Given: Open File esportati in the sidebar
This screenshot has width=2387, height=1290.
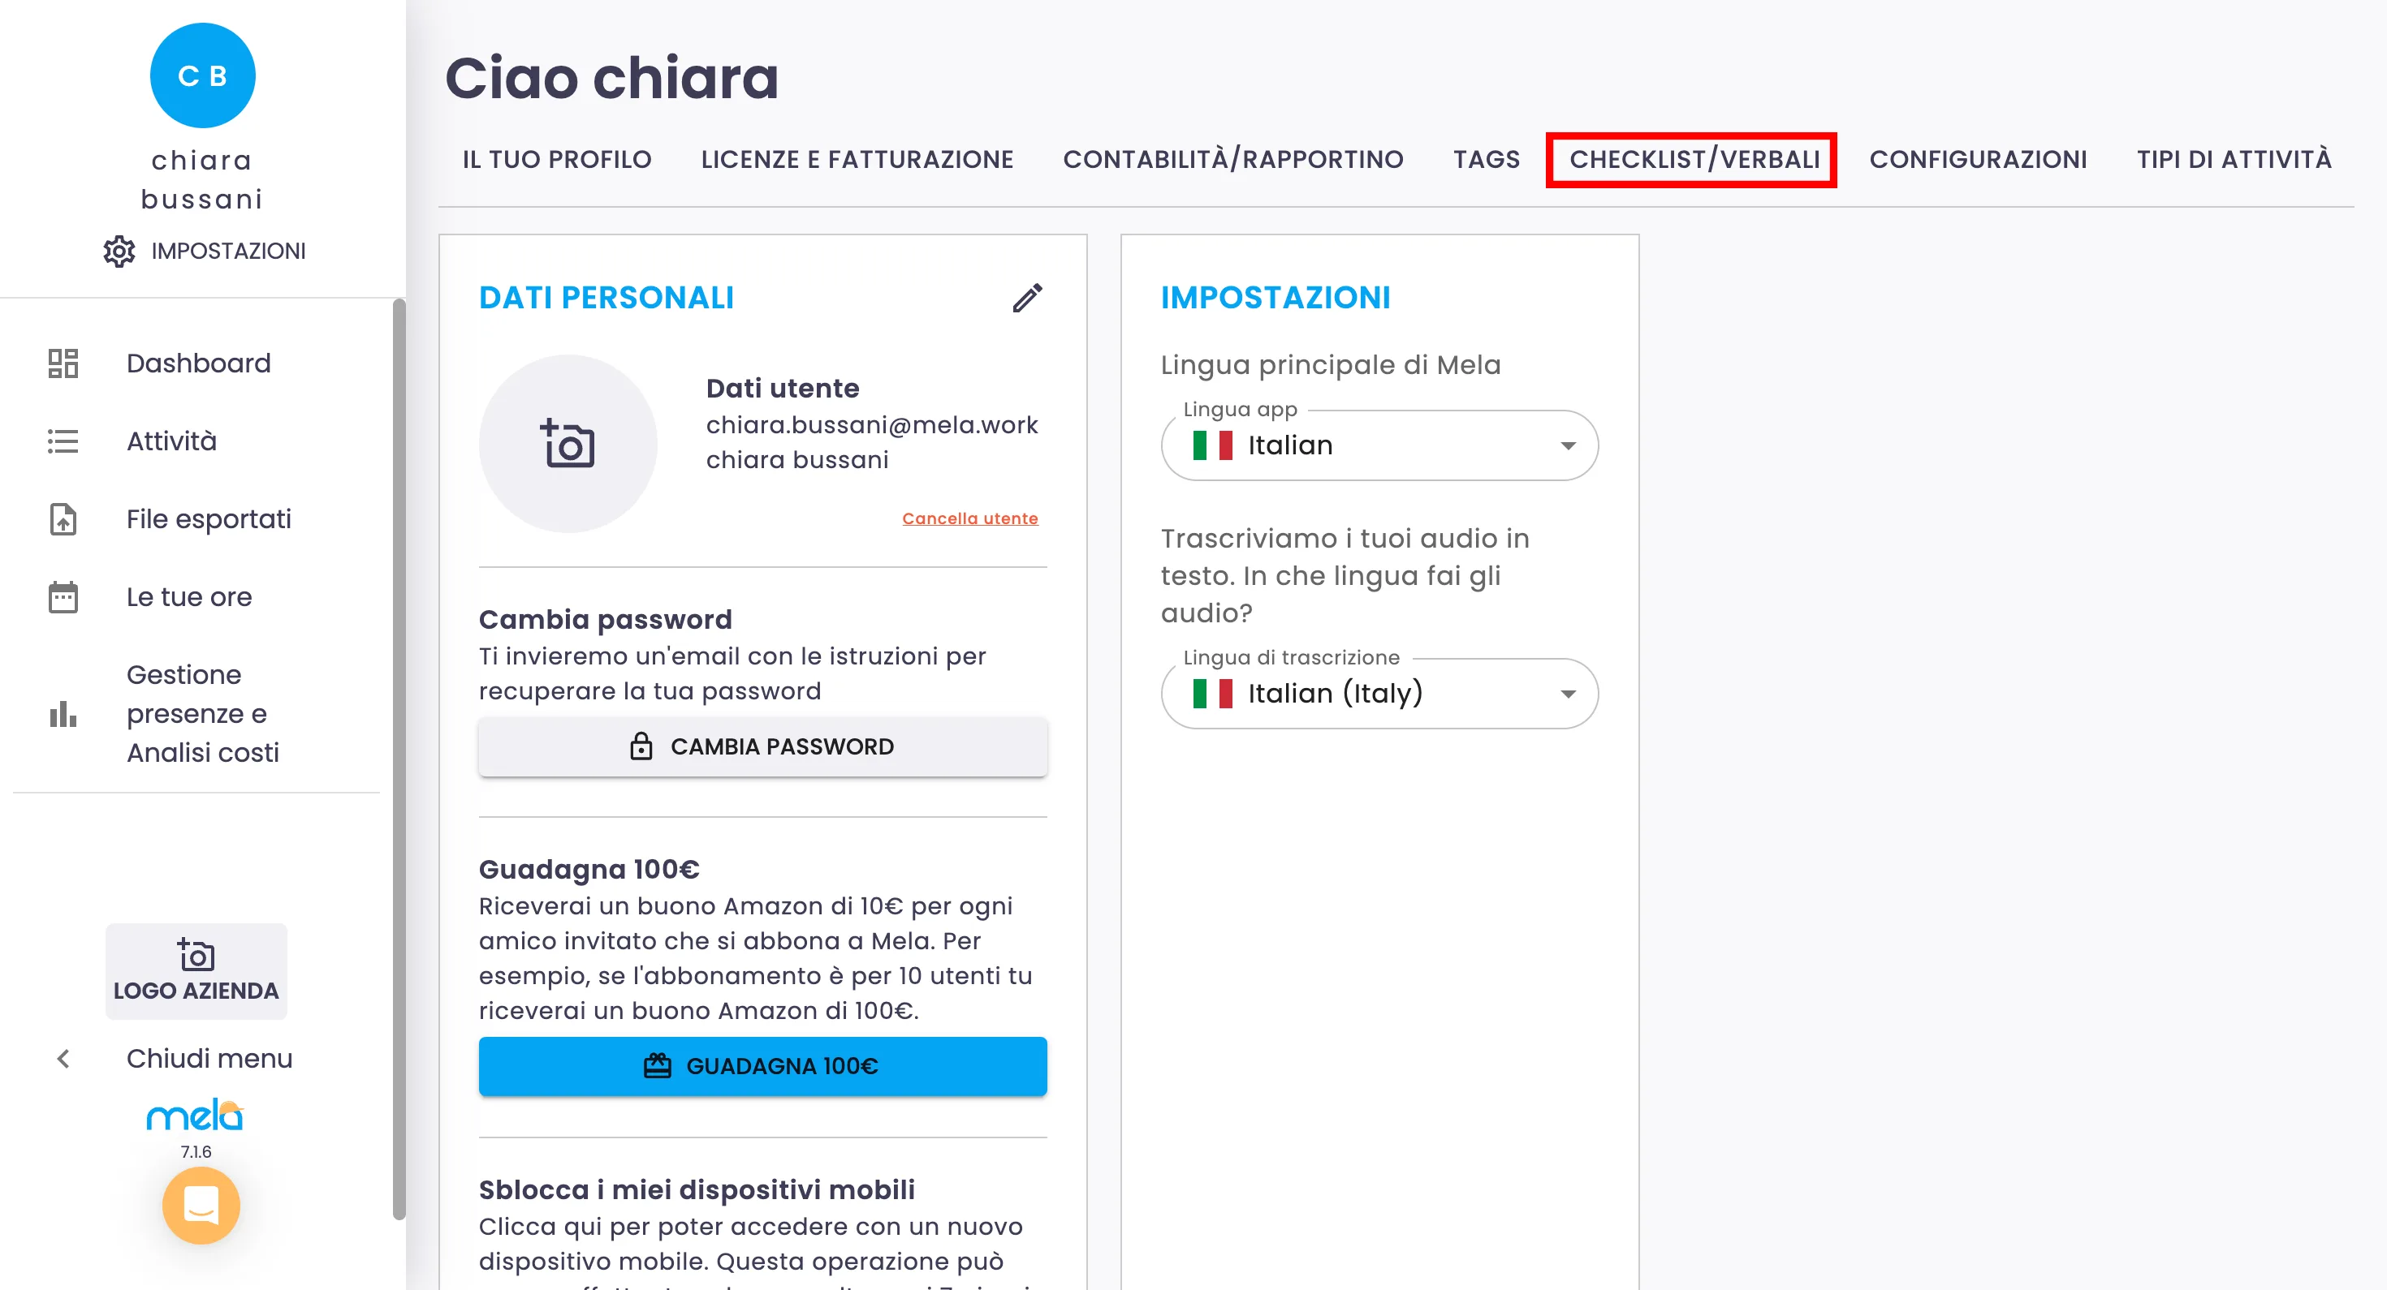Looking at the screenshot, I should 209,518.
